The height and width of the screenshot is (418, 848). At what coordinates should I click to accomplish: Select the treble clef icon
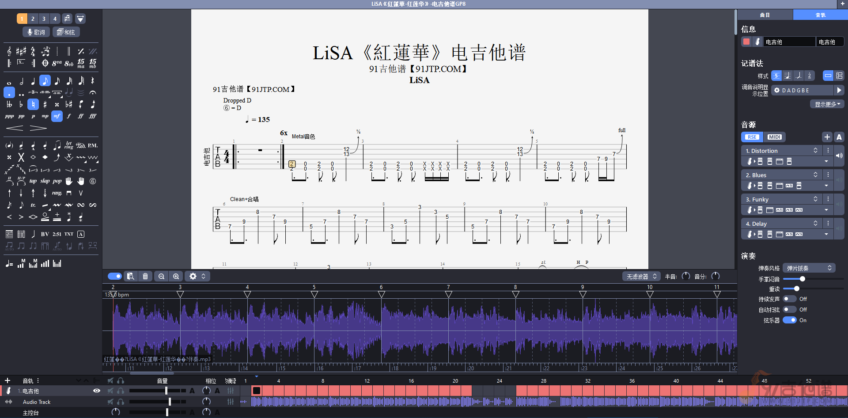[x=9, y=51]
